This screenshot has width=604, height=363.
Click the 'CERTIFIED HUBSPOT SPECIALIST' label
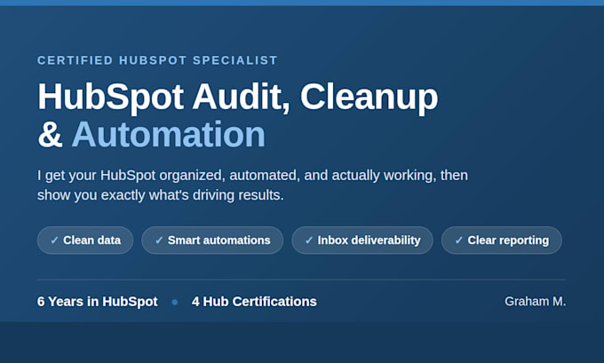coord(157,60)
